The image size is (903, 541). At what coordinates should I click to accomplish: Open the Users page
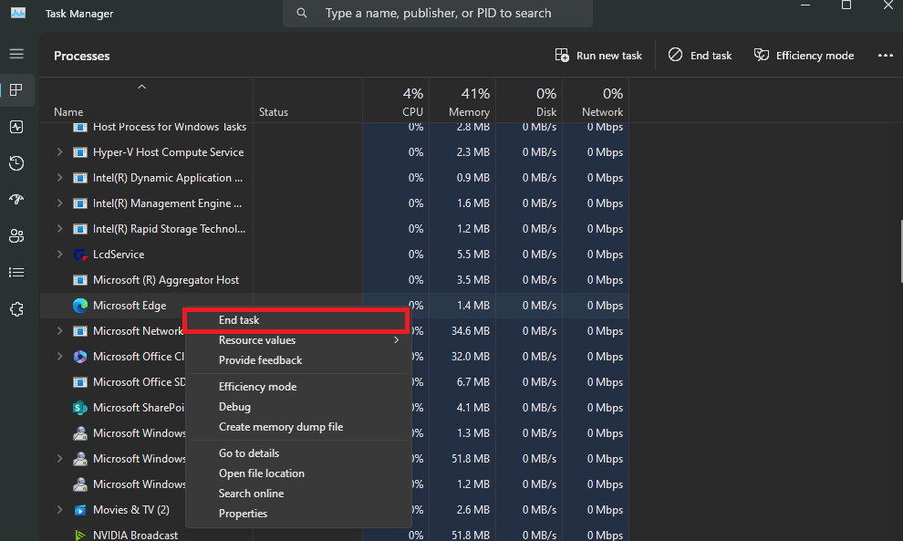click(16, 235)
